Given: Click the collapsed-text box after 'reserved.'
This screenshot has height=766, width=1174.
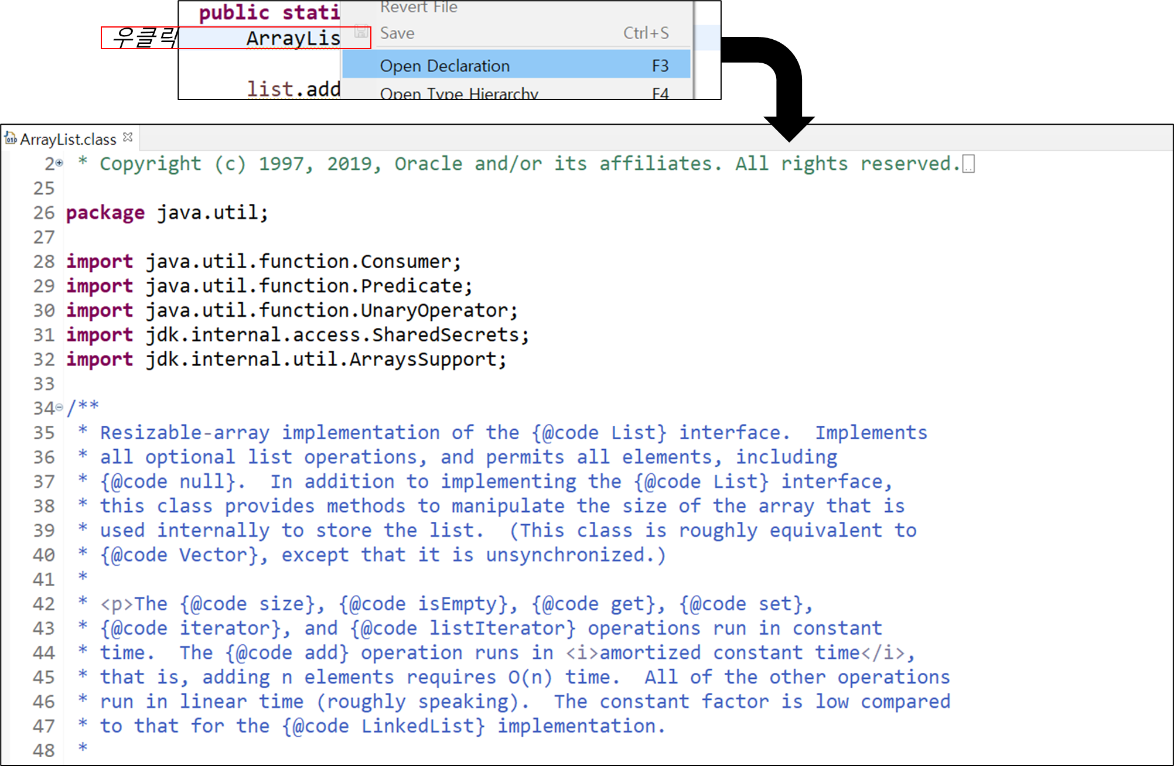Looking at the screenshot, I should [x=969, y=164].
